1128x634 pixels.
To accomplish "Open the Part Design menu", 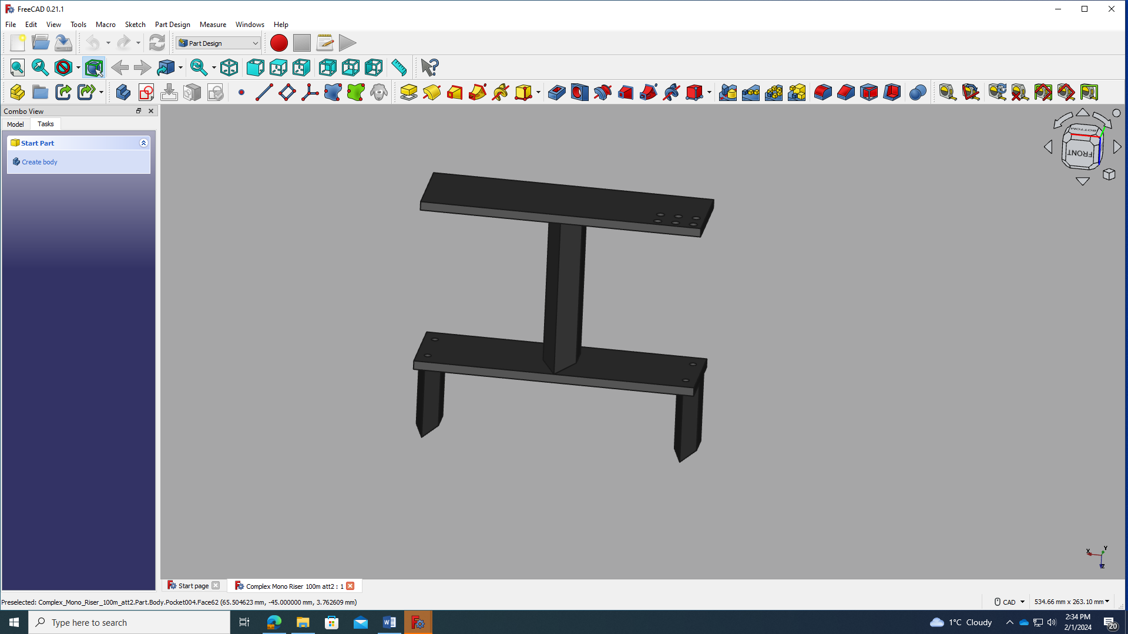I will 172,25.
